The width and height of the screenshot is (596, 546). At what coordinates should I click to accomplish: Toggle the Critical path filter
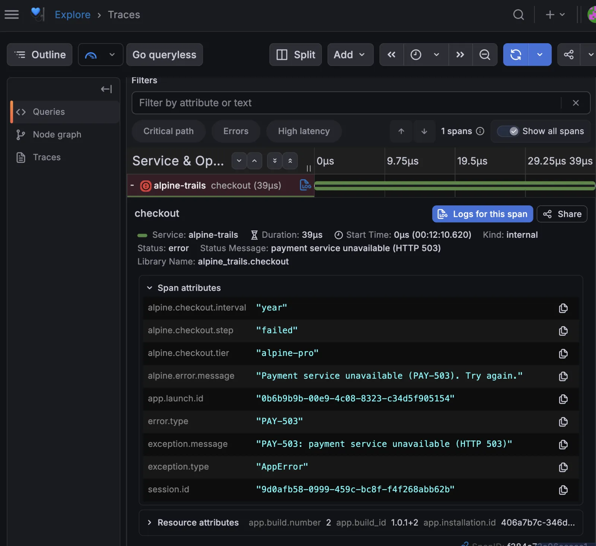(x=168, y=131)
